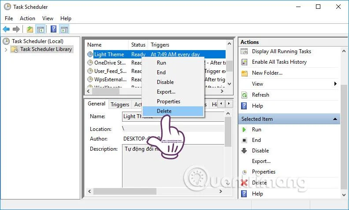
Task: Open the Help menu in the menu bar
Action: click(66, 18)
